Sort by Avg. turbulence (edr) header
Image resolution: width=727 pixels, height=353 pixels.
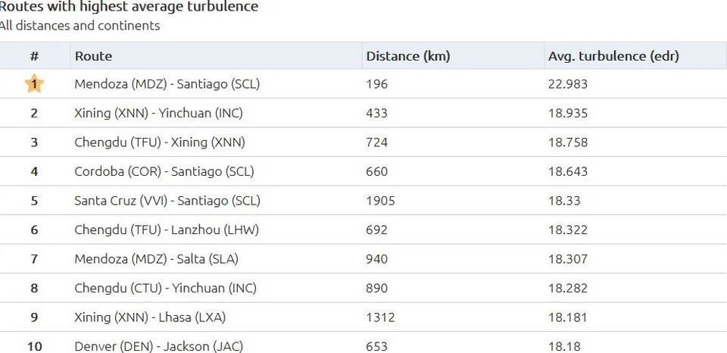[x=613, y=56]
